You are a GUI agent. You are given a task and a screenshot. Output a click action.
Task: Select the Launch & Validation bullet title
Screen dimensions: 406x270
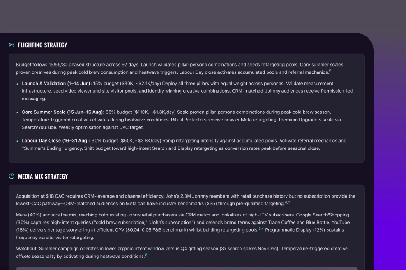coord(57,84)
